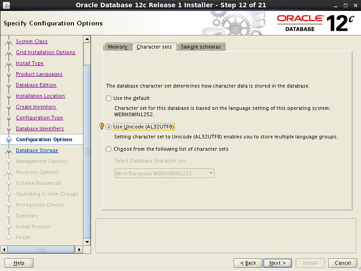Click the Install Product step text
The width and height of the screenshot is (361, 271).
coord(34,227)
